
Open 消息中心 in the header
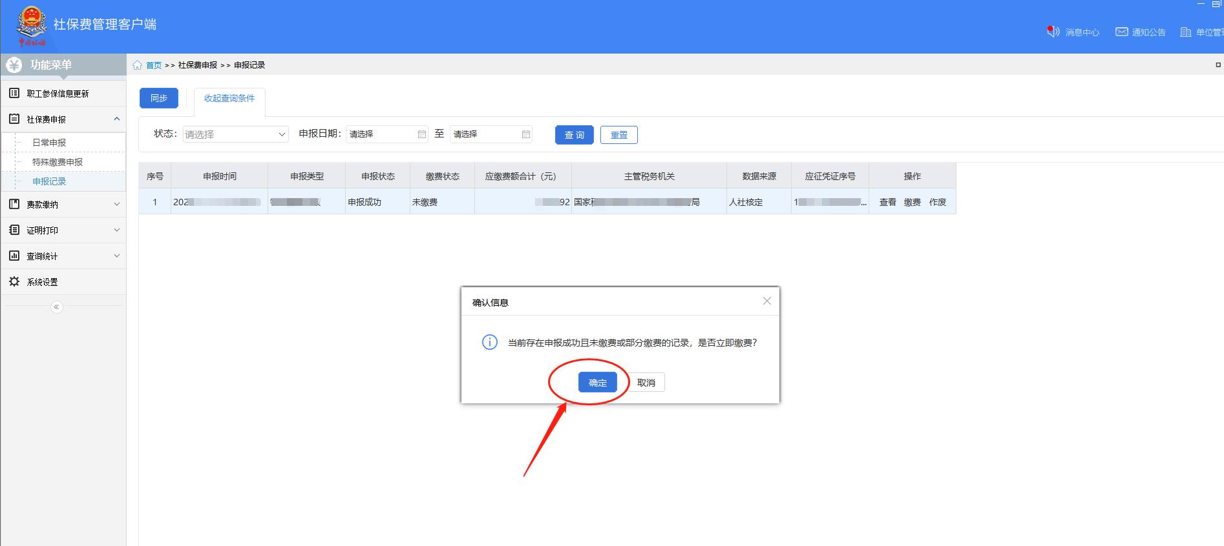(x=1082, y=32)
